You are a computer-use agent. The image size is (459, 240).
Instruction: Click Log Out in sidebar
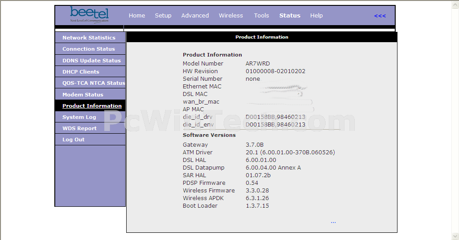(90, 140)
